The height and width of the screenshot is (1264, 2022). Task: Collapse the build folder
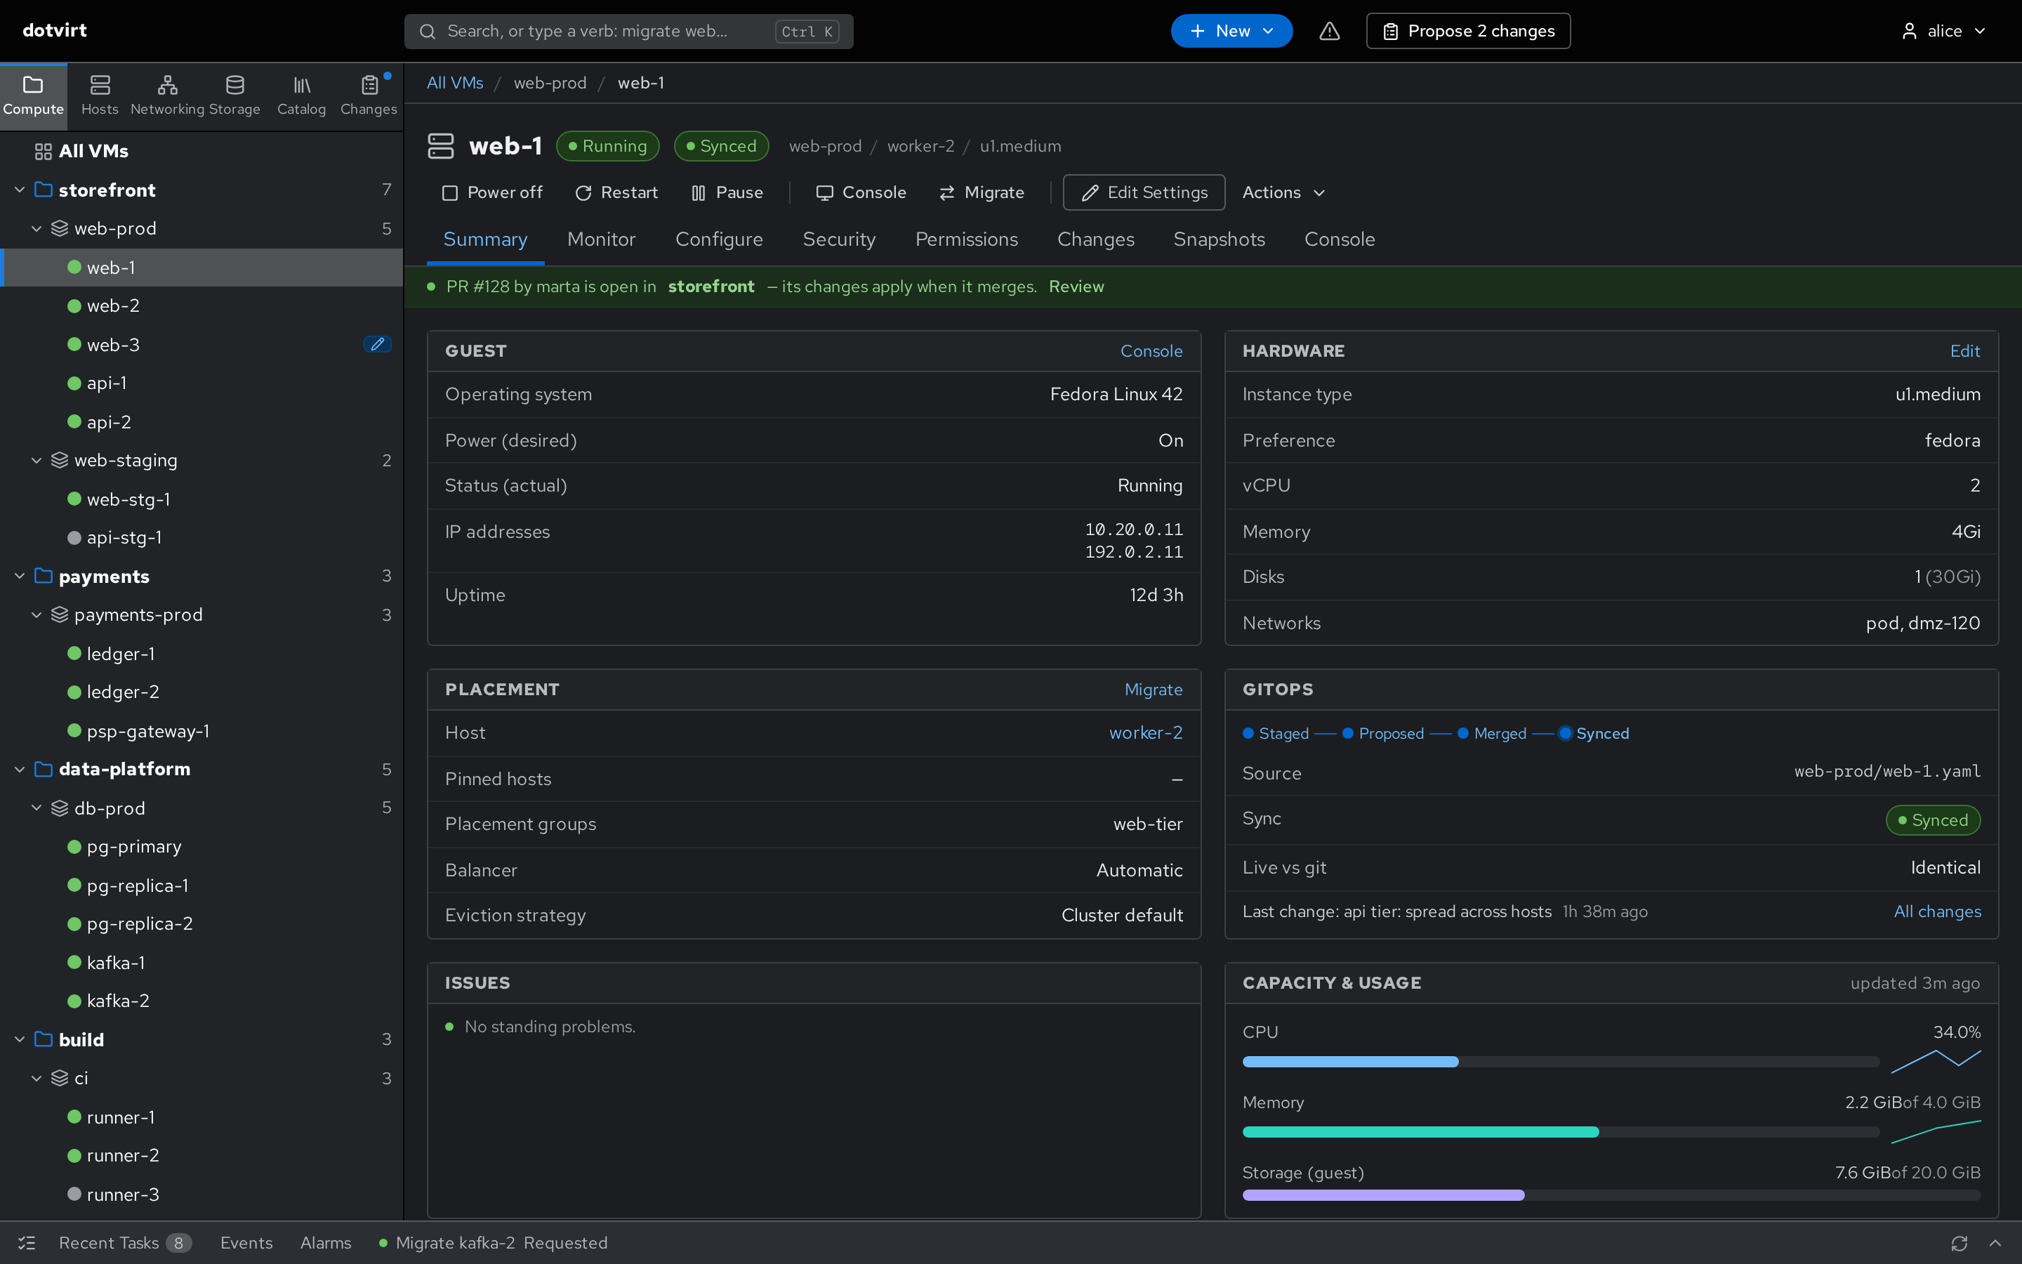point(19,1040)
